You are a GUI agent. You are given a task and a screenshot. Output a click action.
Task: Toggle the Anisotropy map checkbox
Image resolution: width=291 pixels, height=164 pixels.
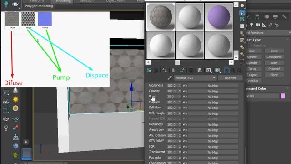(184, 130)
